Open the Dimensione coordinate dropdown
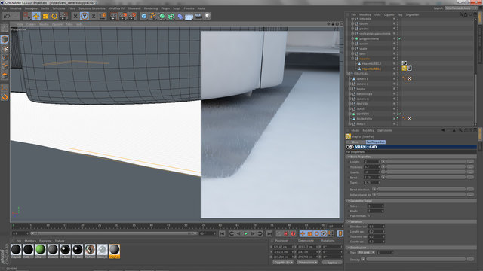Image resolution: width=483 pixels, height=271 pixels. pos(307,263)
